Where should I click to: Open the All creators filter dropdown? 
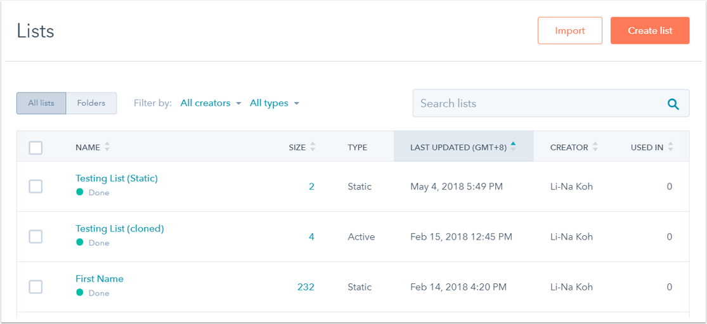(212, 103)
